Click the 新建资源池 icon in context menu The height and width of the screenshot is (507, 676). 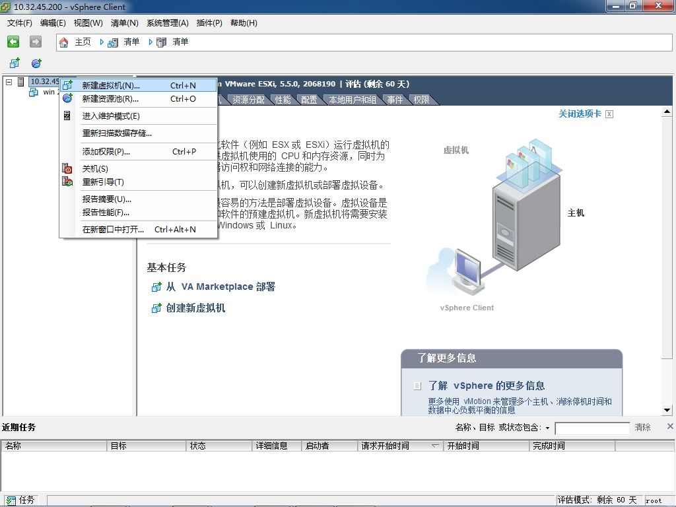[67, 98]
